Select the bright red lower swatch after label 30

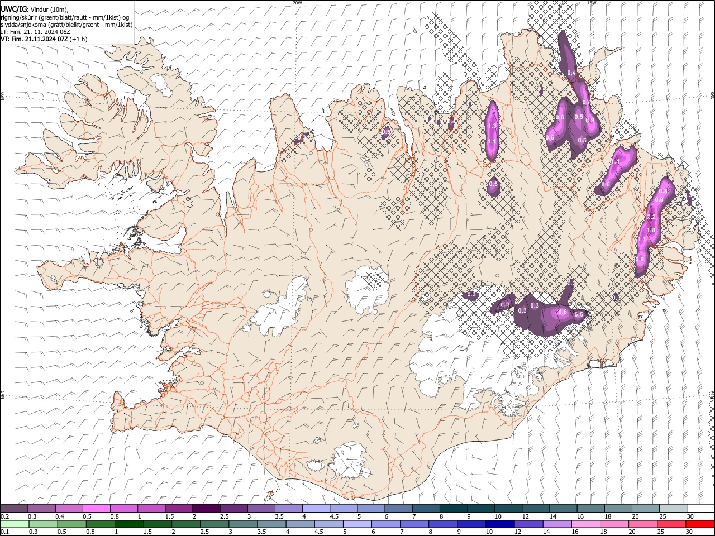coord(700,524)
